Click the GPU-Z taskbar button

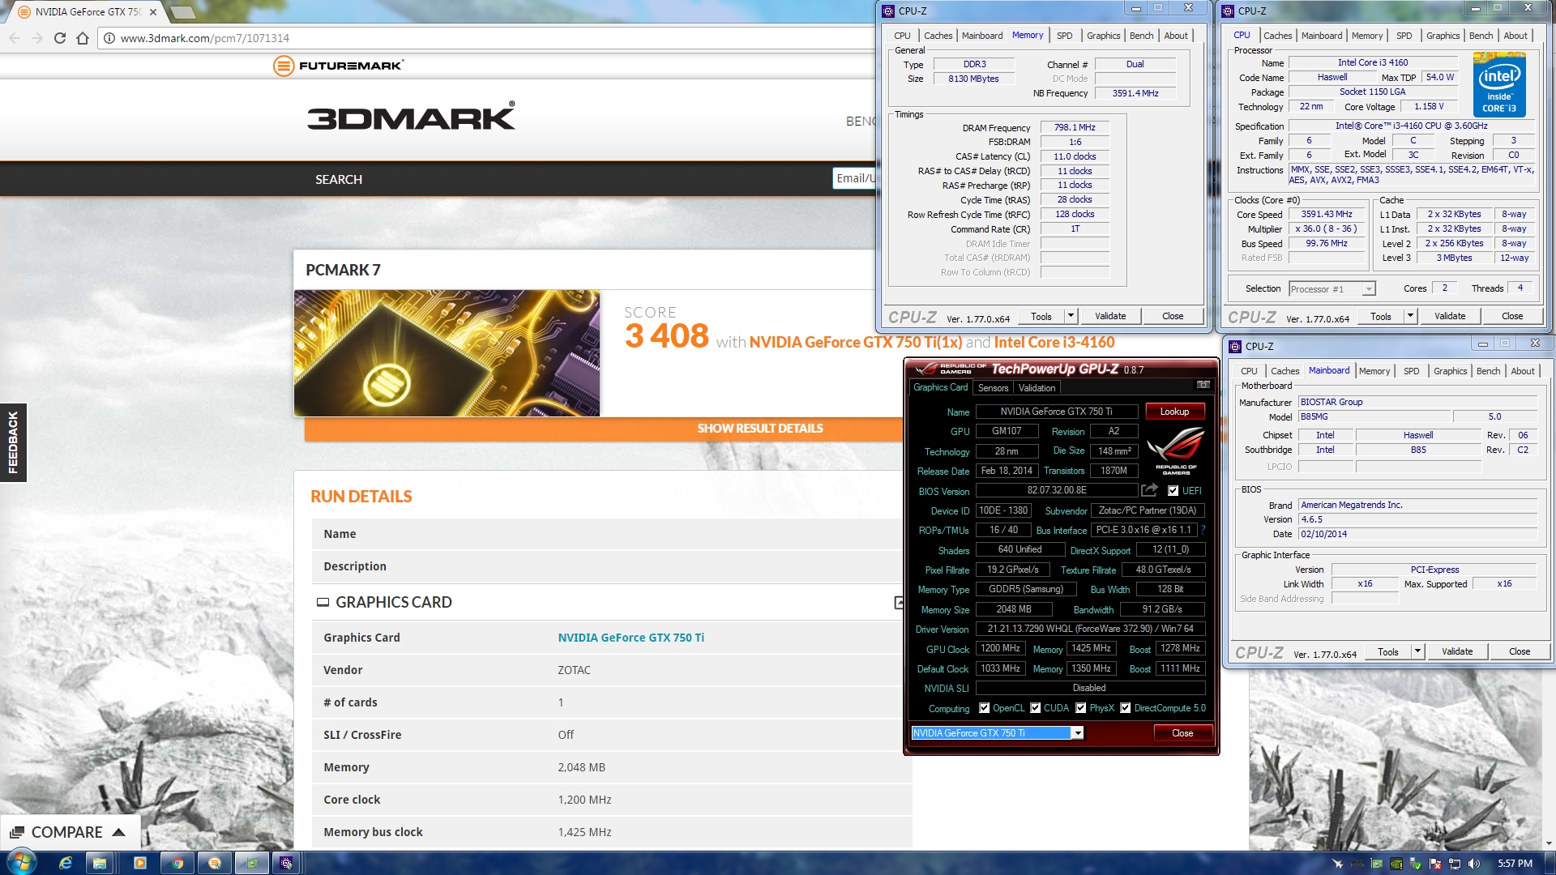click(x=252, y=863)
